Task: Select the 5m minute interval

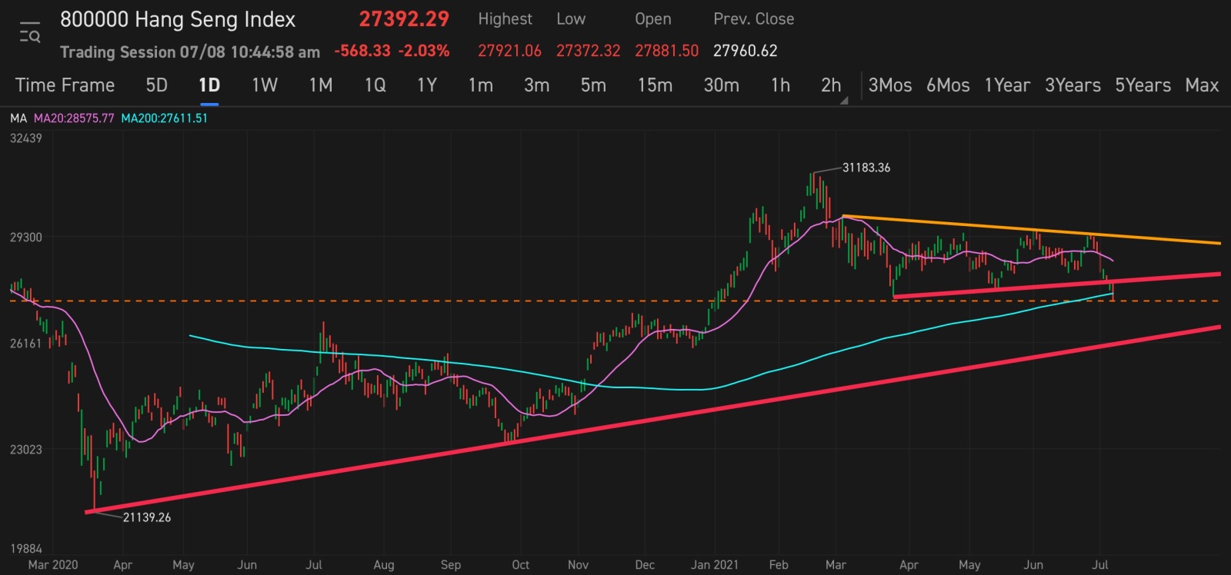Action: tap(593, 85)
